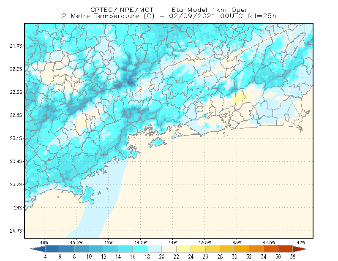Click the colorbar value label '34'

pyautogui.click(x=264, y=257)
